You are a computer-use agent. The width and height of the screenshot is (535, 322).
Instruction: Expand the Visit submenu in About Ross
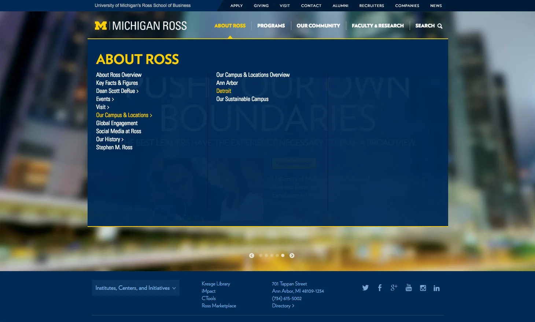click(103, 107)
